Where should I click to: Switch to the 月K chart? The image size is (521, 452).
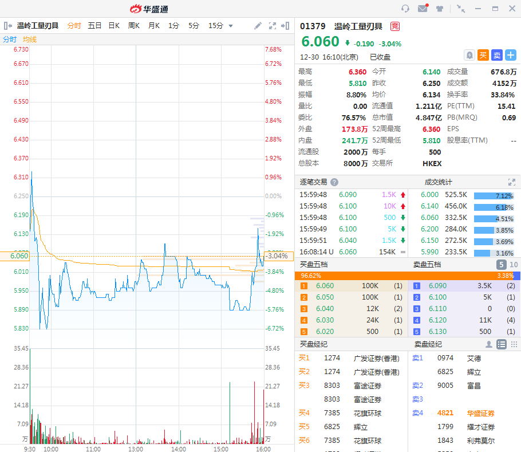(x=154, y=26)
